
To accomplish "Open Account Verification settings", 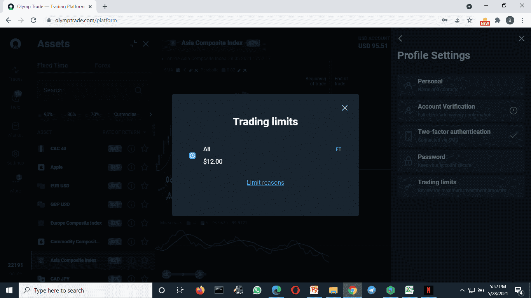I will 461,110.
